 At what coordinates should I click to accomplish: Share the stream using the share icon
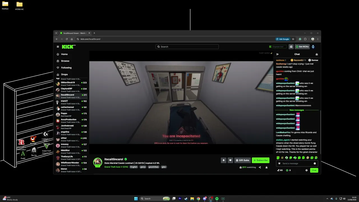260,167
